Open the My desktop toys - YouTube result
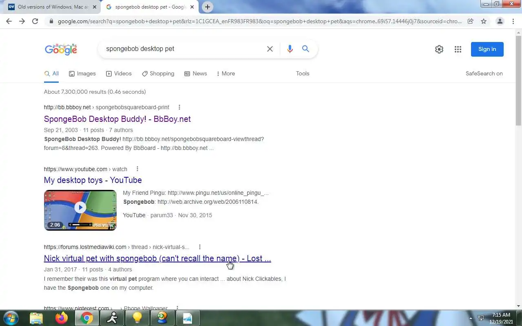 point(93,180)
